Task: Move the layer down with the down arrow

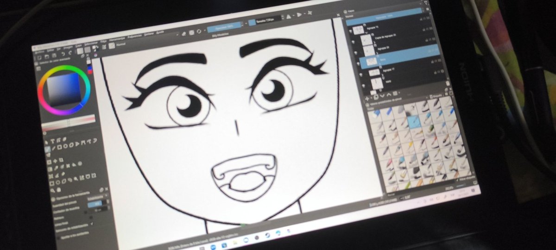Action: click(382, 96)
